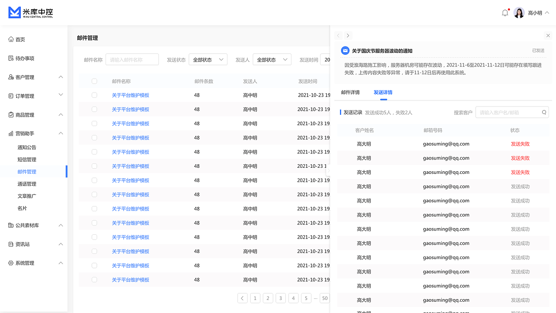Click the 已发送 status label
This screenshot has width=556, height=313.
(x=538, y=51)
